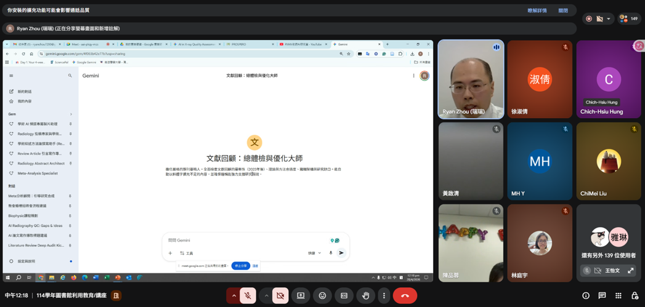The width and height of the screenshot is (645, 307).
Task: Open the 工具 tools menu in Gemini
Action: [x=186, y=253]
